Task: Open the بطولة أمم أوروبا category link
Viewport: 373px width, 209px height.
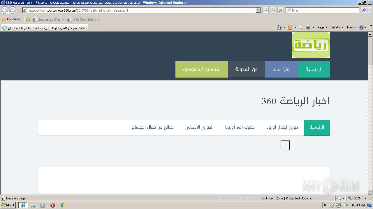Action: (240, 127)
